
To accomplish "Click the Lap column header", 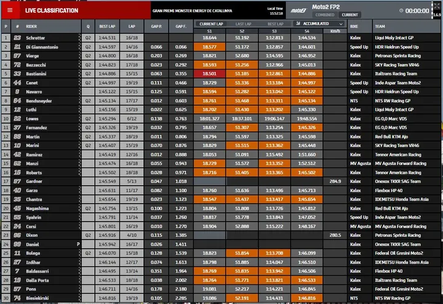I will [132, 26].
